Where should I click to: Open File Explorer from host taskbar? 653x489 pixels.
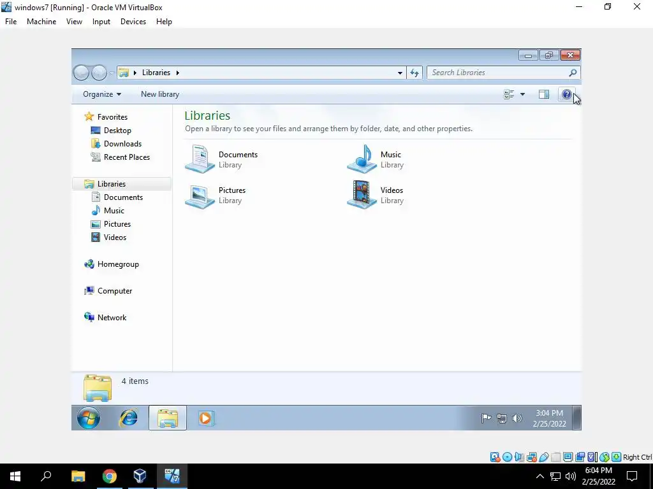click(x=78, y=476)
